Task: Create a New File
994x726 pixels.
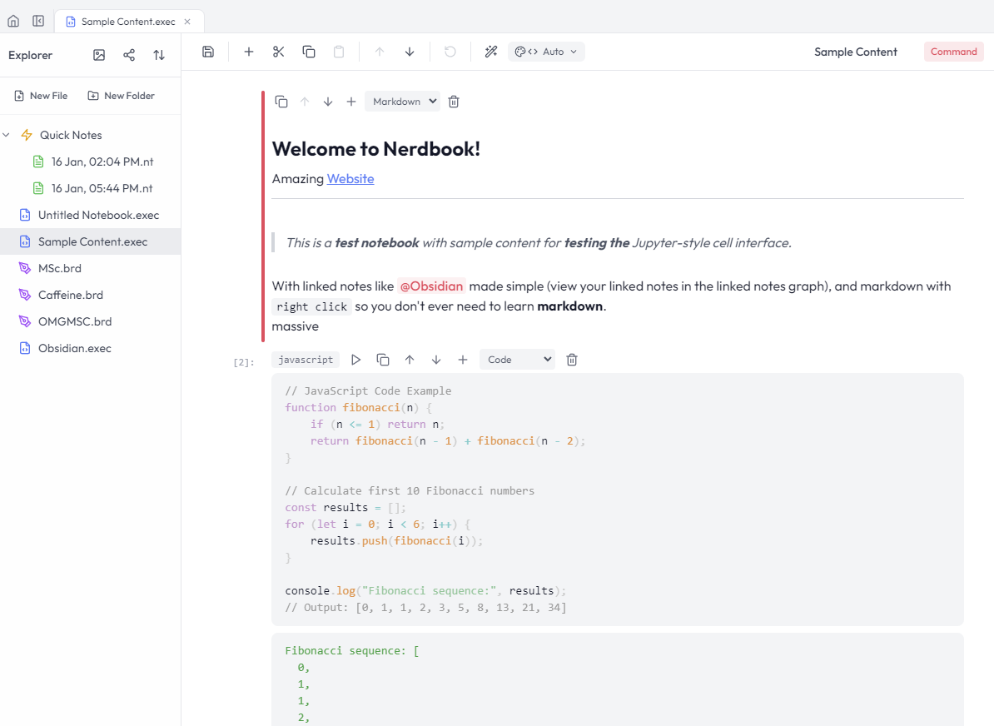Action: [41, 96]
